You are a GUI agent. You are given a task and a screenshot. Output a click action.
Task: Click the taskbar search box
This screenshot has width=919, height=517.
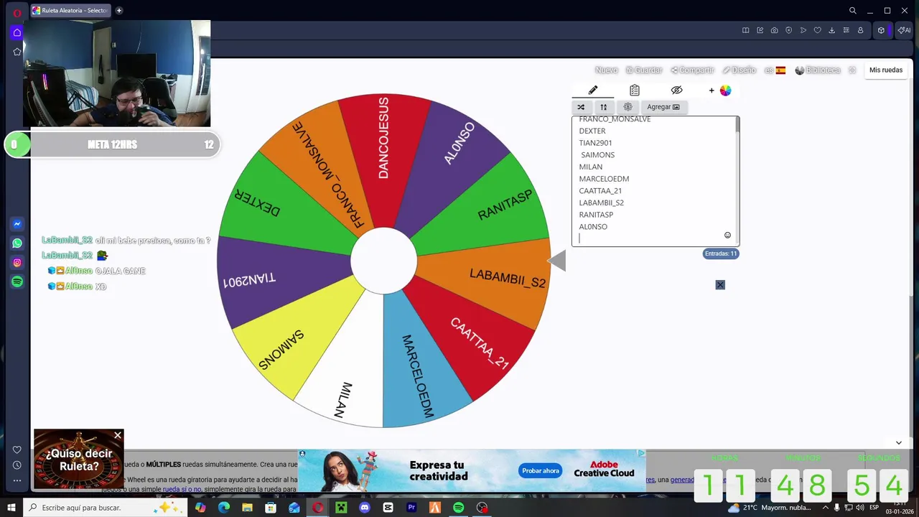click(105, 508)
